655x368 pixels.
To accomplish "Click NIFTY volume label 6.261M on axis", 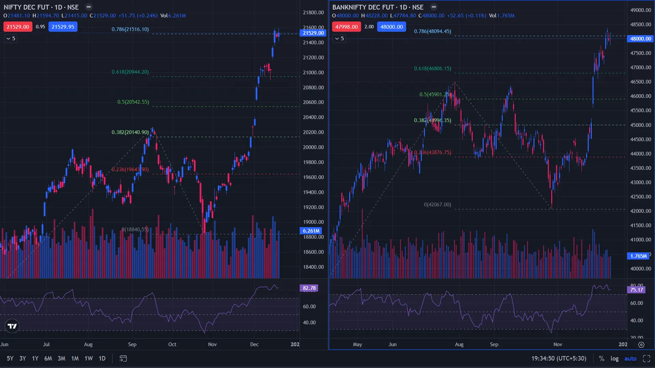I will 311,231.
